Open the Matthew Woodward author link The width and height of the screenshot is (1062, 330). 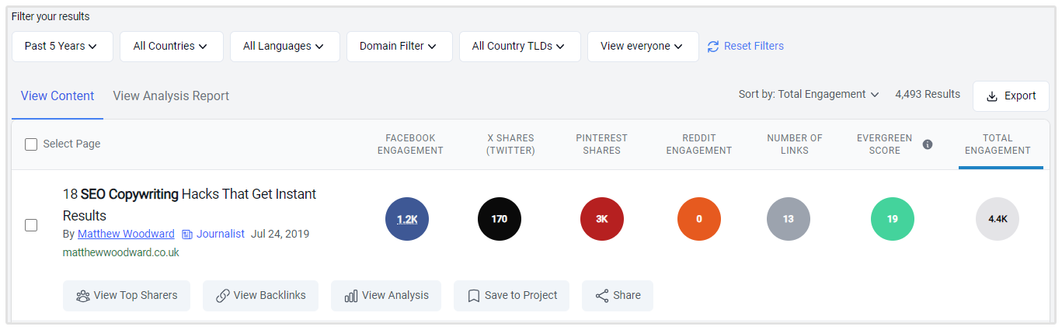[x=127, y=234]
